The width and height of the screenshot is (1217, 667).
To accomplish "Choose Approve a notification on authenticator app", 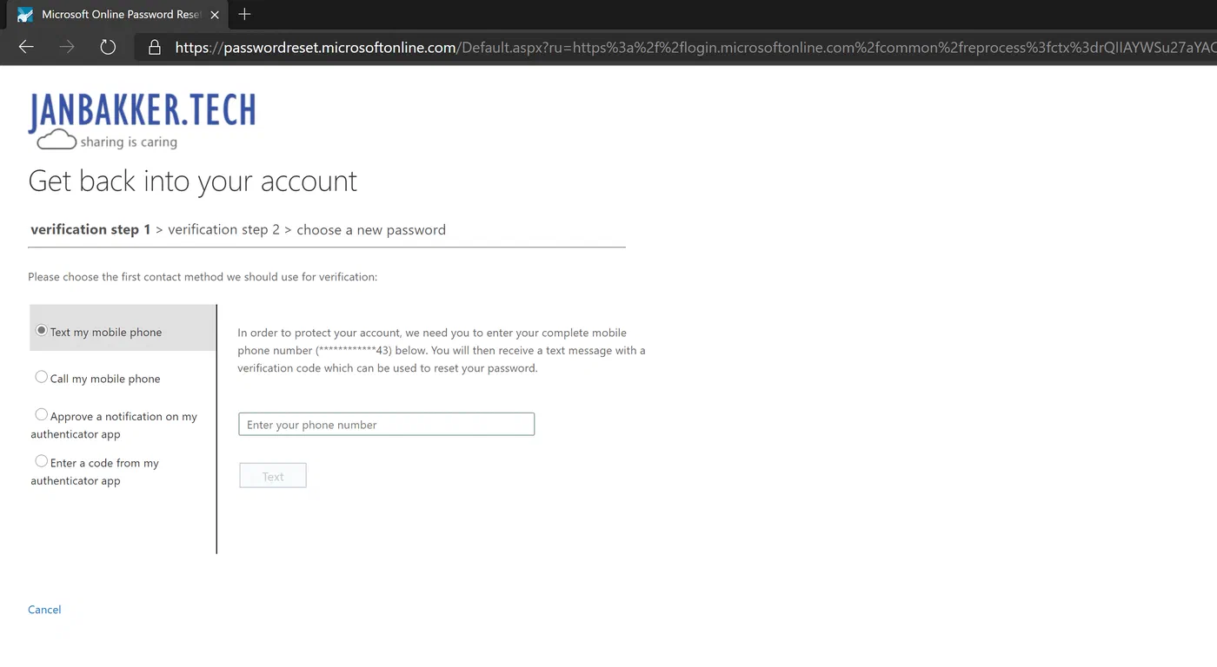I will coord(41,414).
